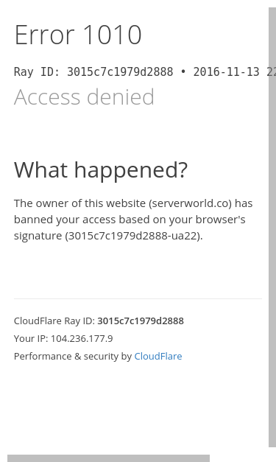Click the Ray ID value in monospace header

[x=120, y=72]
